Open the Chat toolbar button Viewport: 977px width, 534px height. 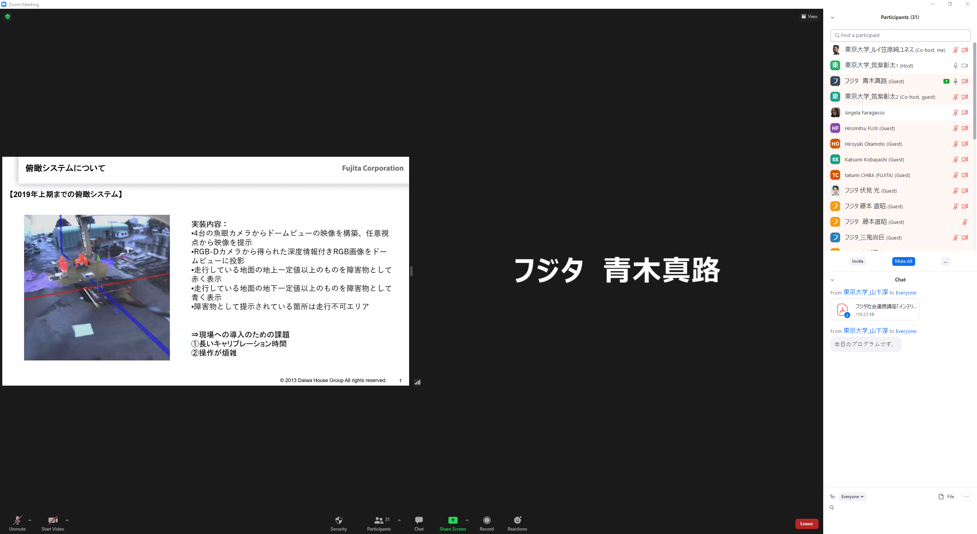click(x=419, y=523)
